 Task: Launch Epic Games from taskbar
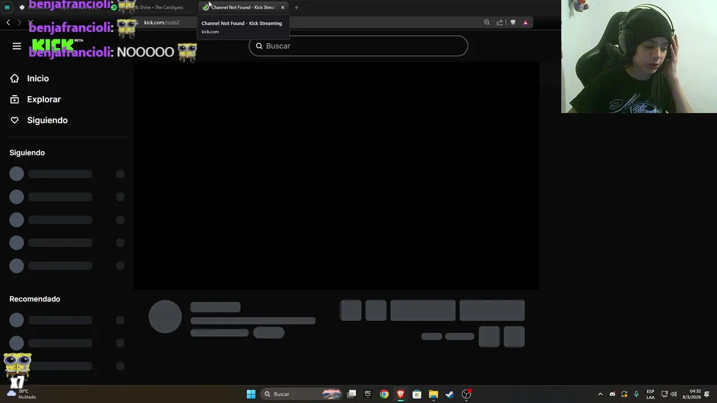click(368, 394)
